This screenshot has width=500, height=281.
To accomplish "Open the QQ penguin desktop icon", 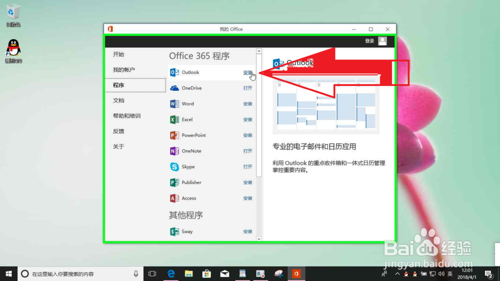I will (13, 51).
